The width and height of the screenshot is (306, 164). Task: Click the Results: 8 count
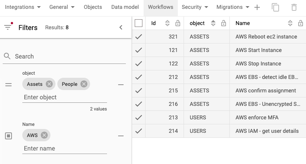[x=57, y=28]
